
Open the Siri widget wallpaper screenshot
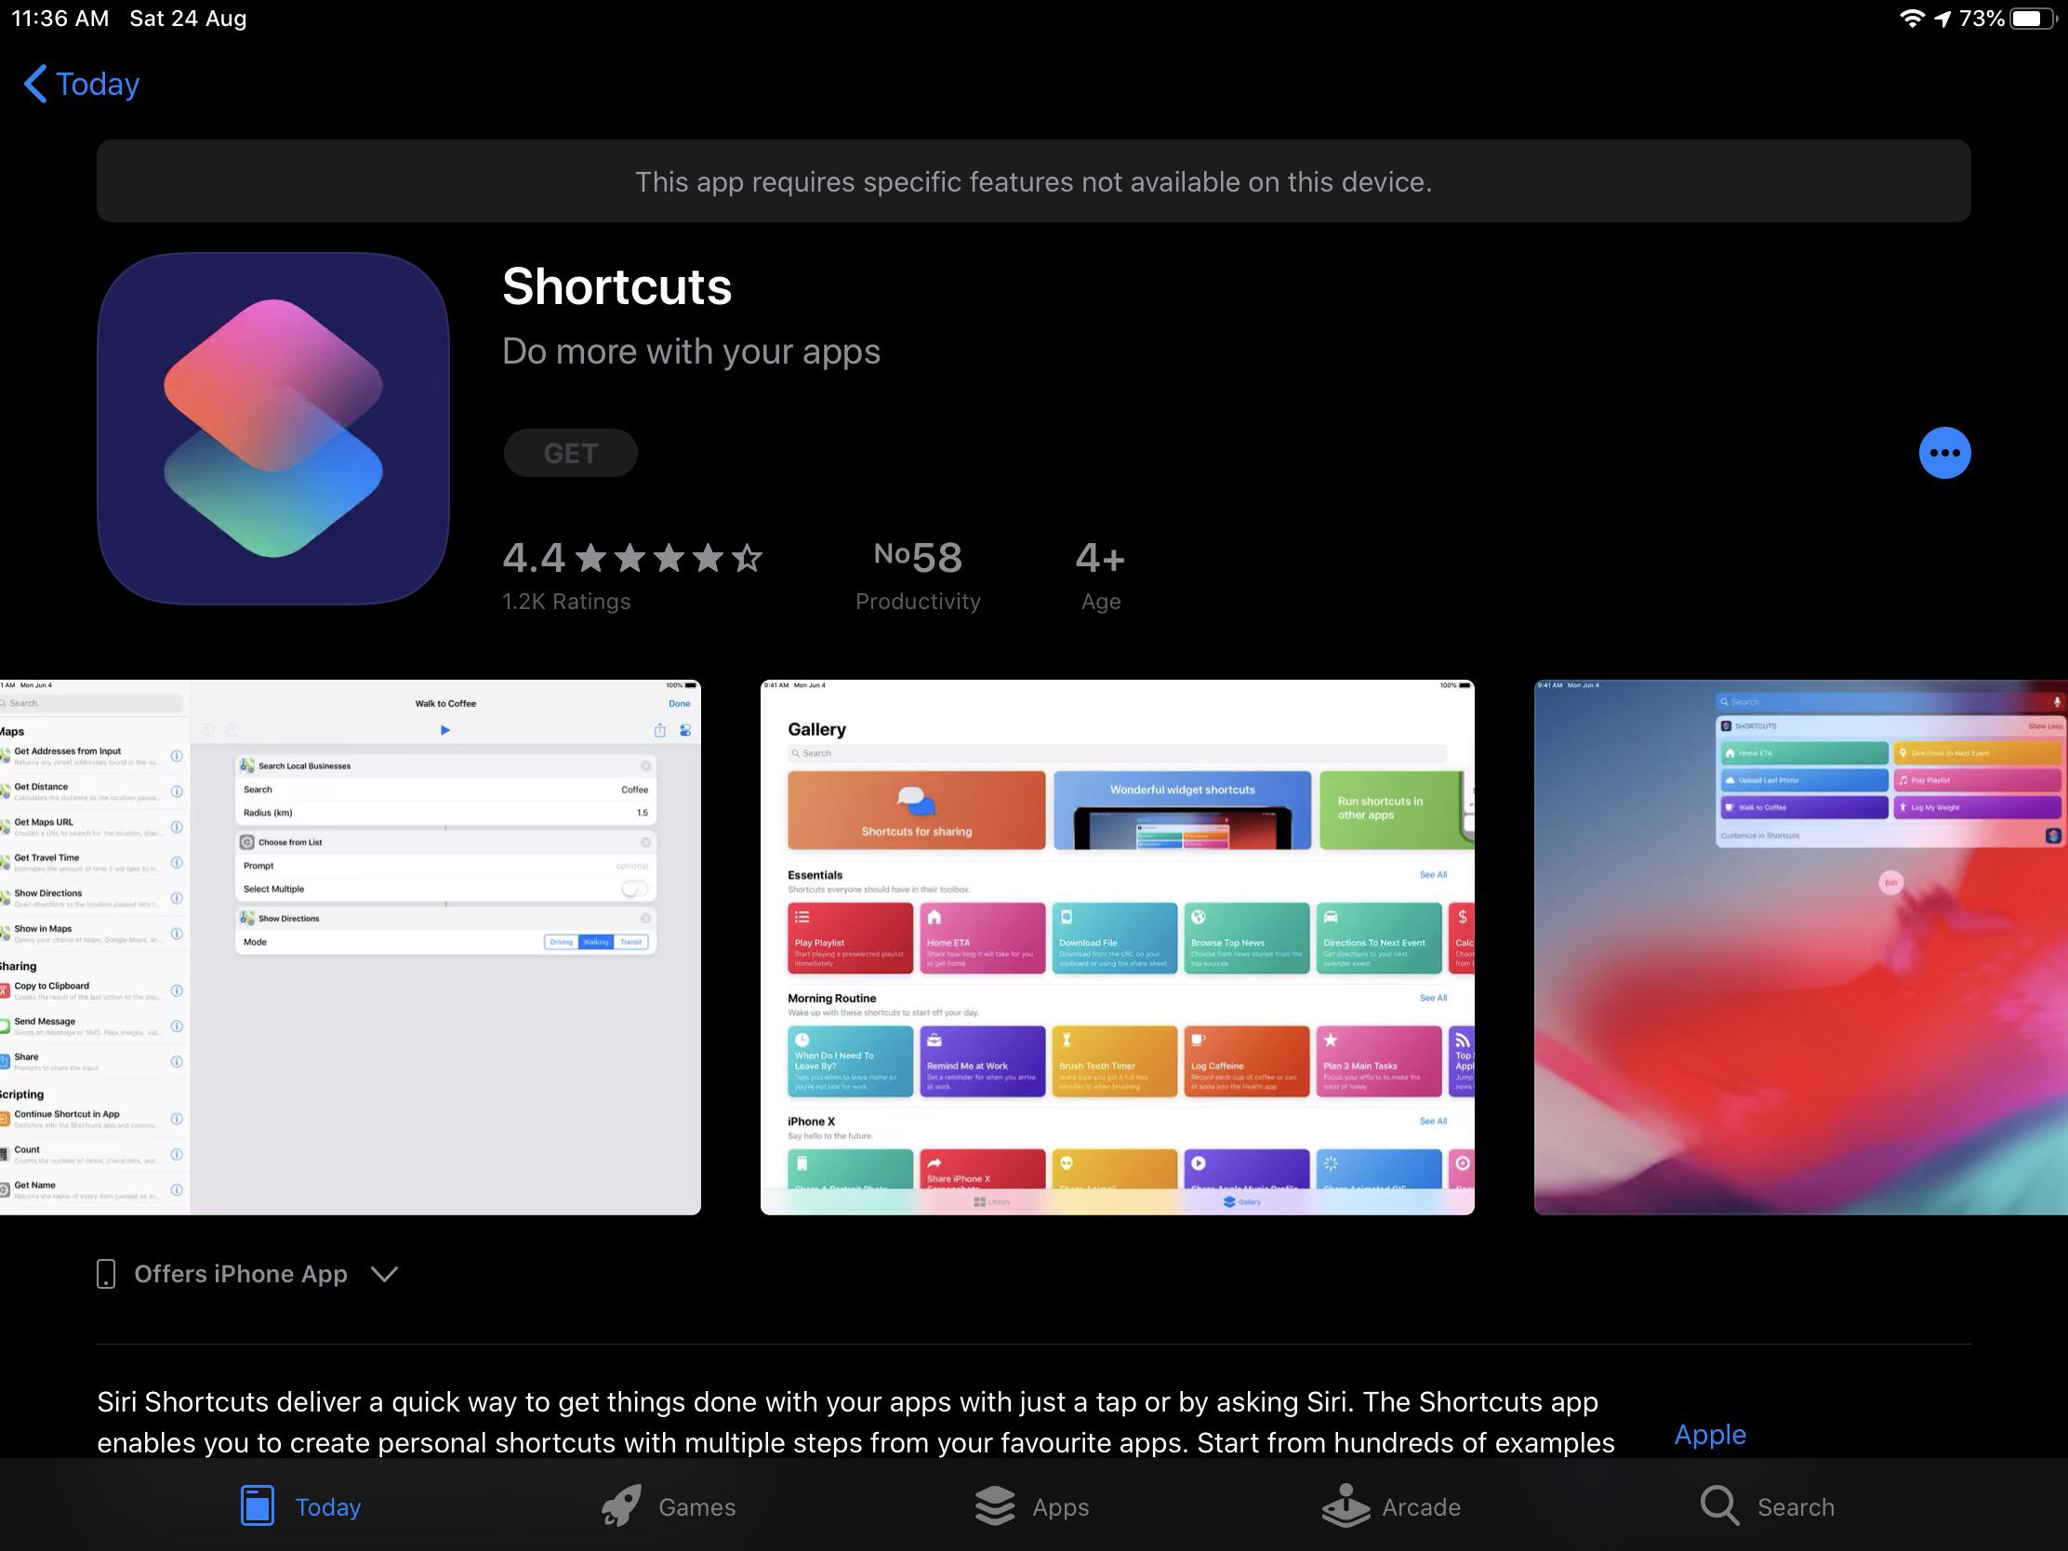(1799, 946)
